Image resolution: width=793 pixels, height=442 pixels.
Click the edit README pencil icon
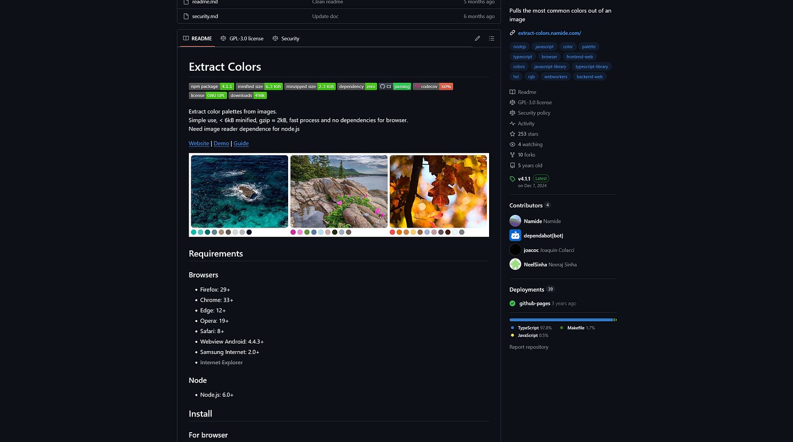[x=477, y=39]
